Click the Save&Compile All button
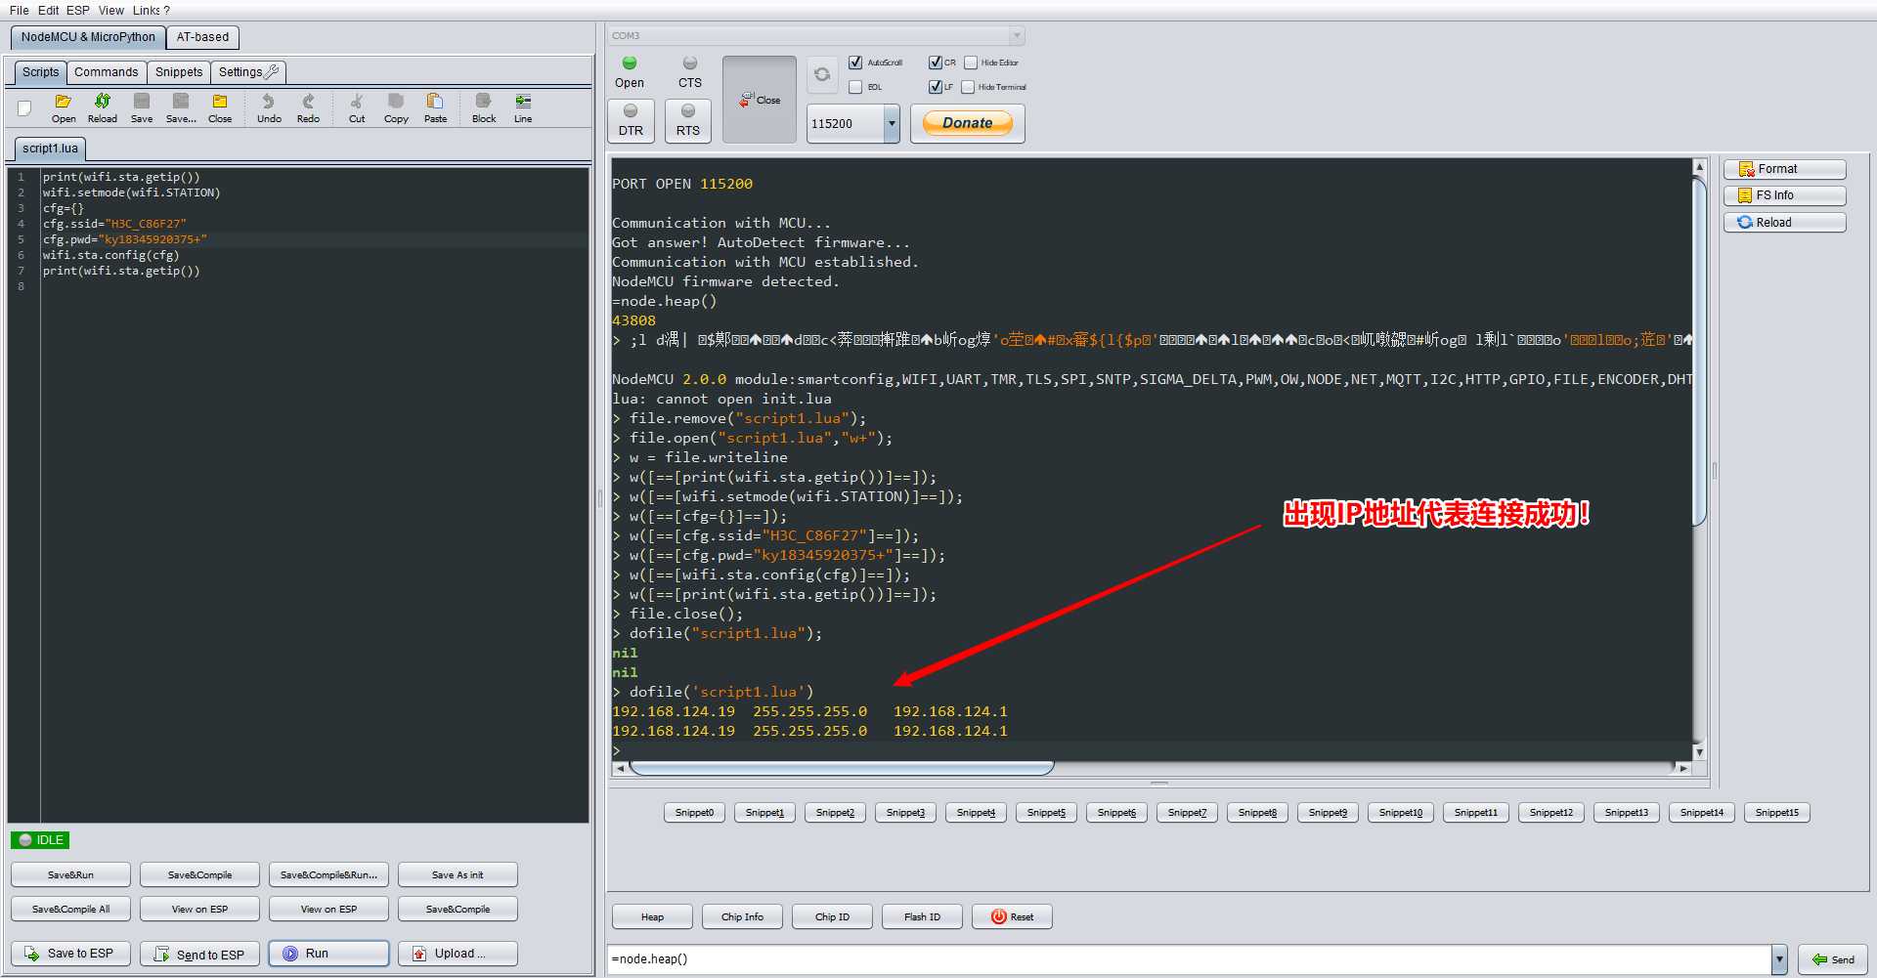Screen dimensions: 1877x978 70,910
